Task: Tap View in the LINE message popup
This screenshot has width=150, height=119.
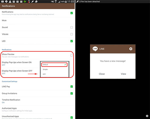Action: click(123, 74)
